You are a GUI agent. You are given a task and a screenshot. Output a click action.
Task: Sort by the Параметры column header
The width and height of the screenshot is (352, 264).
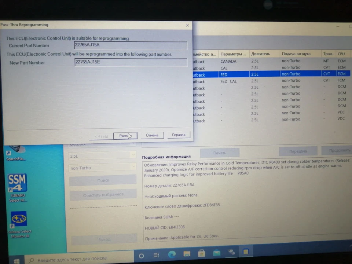[x=234, y=54]
